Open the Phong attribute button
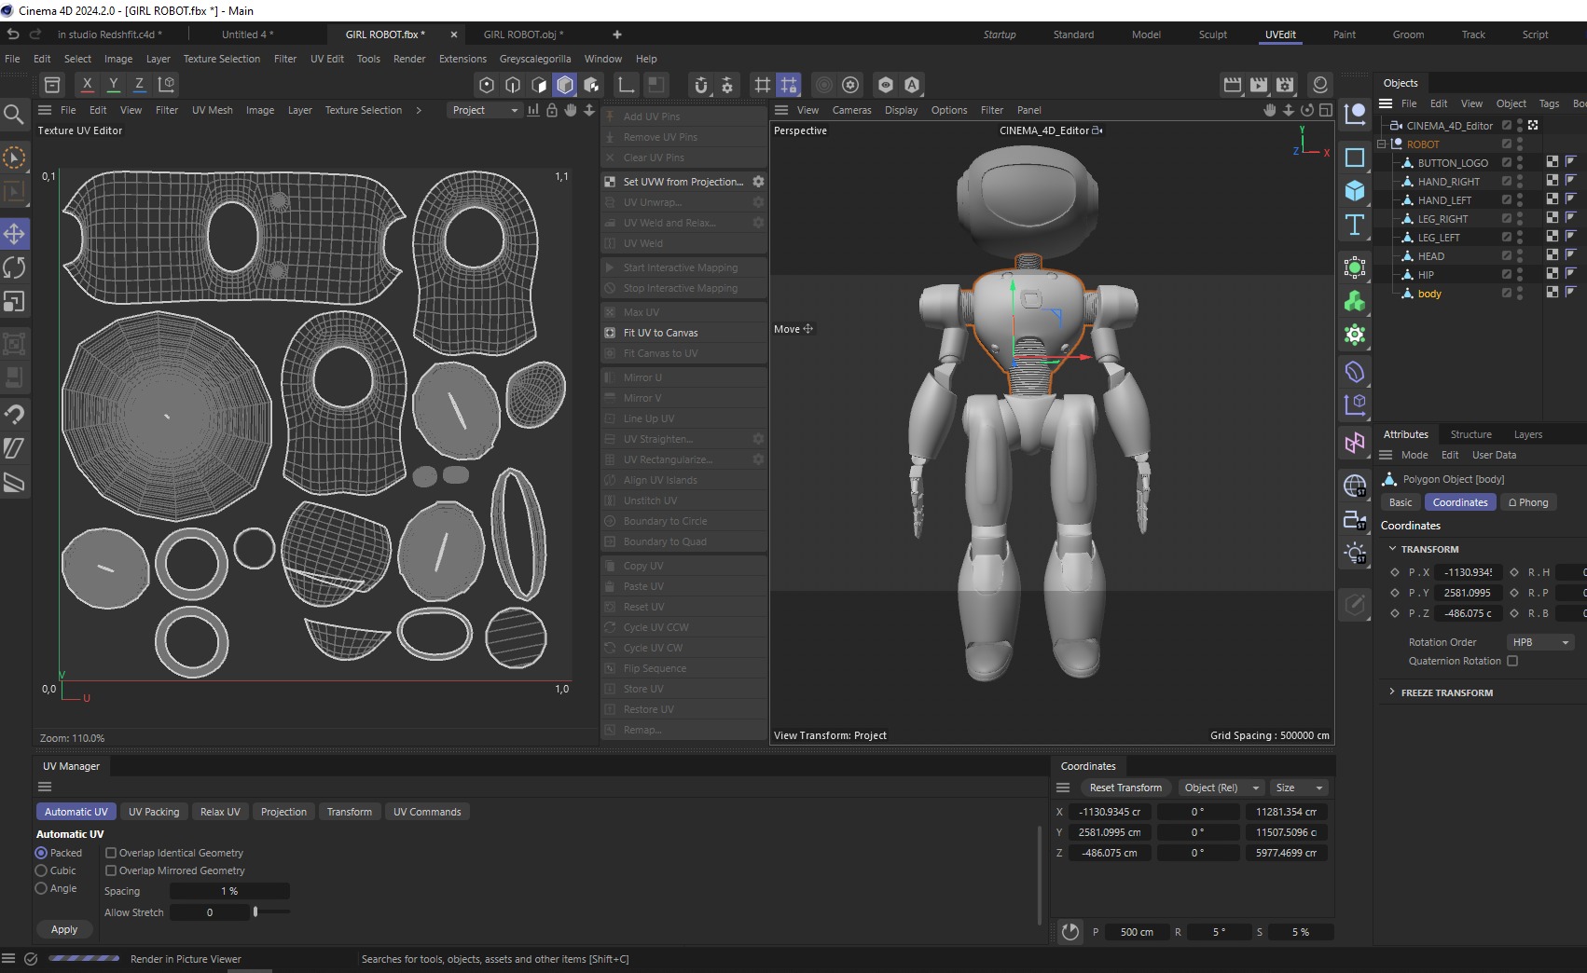Screen dimensions: 1587x973 1527,502
